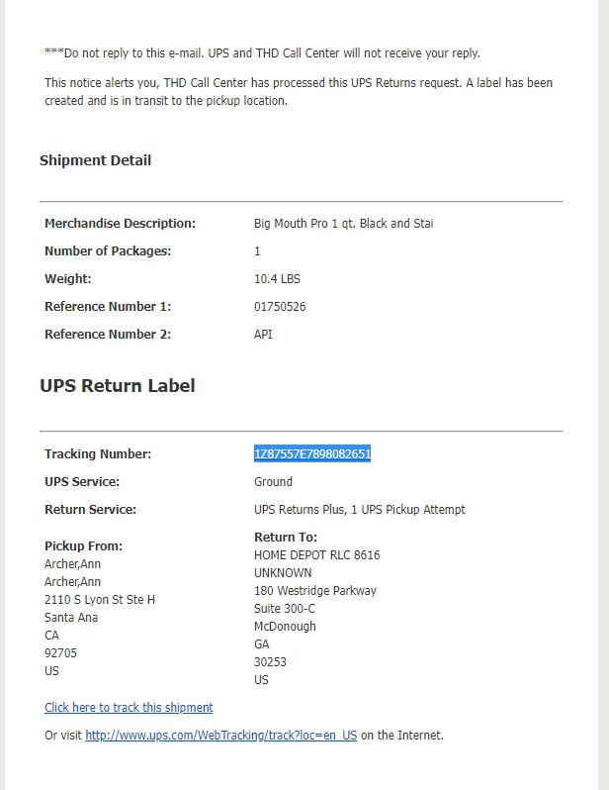Click the 'Return To:' label
This screenshot has width=609, height=790.
(286, 538)
